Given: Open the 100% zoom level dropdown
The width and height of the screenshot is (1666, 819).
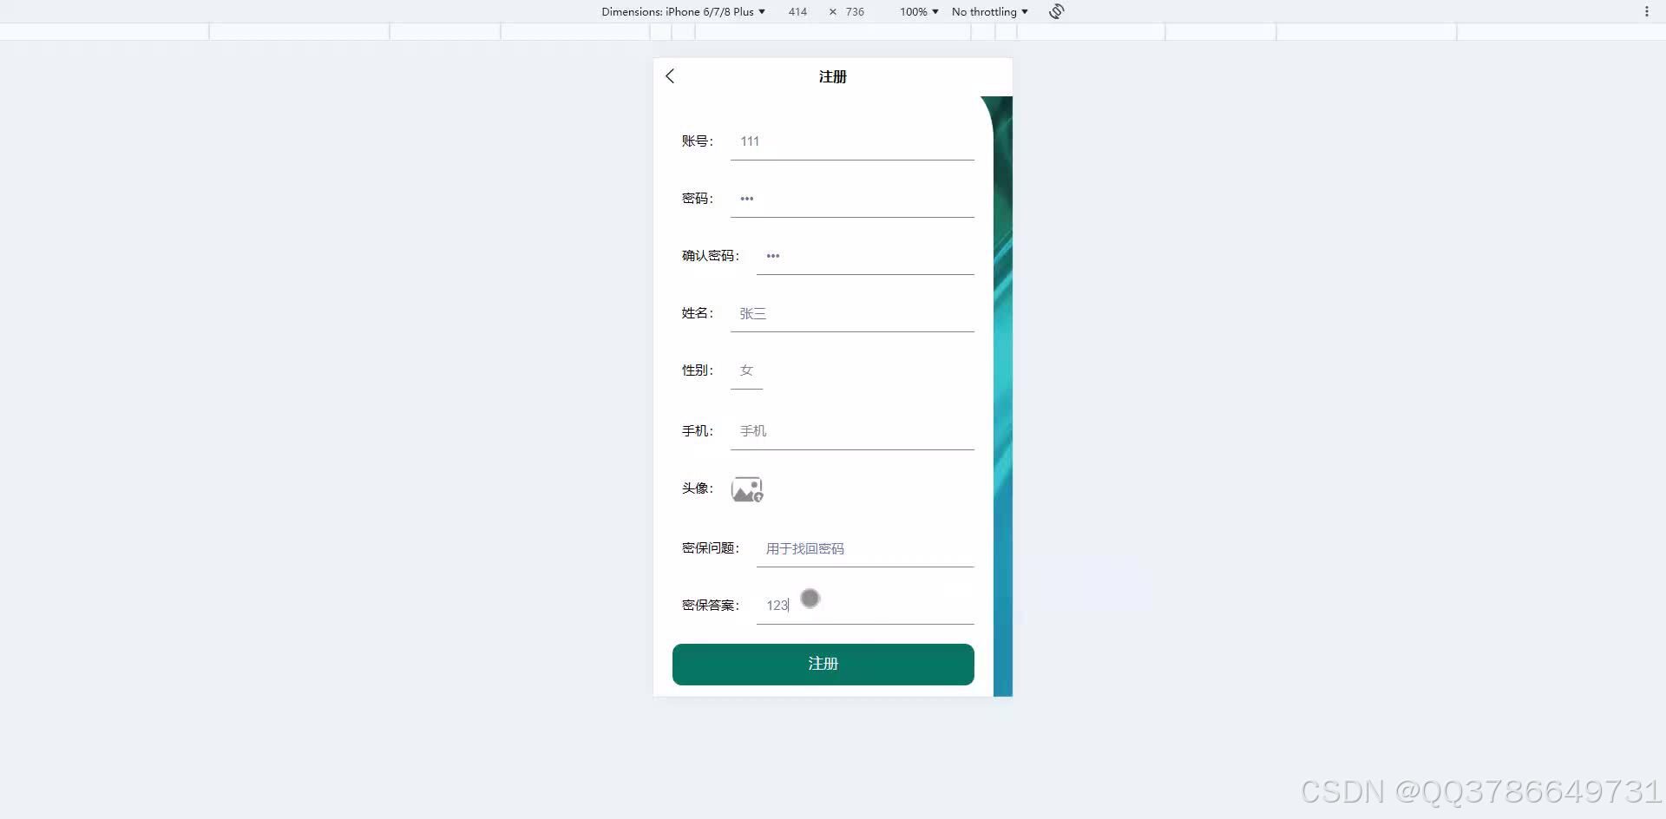Looking at the screenshot, I should 917,11.
